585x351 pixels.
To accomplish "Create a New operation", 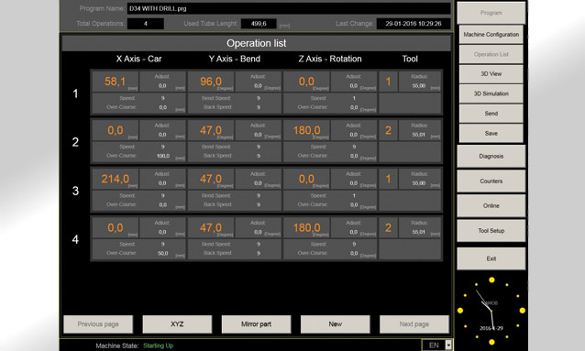I will [336, 324].
